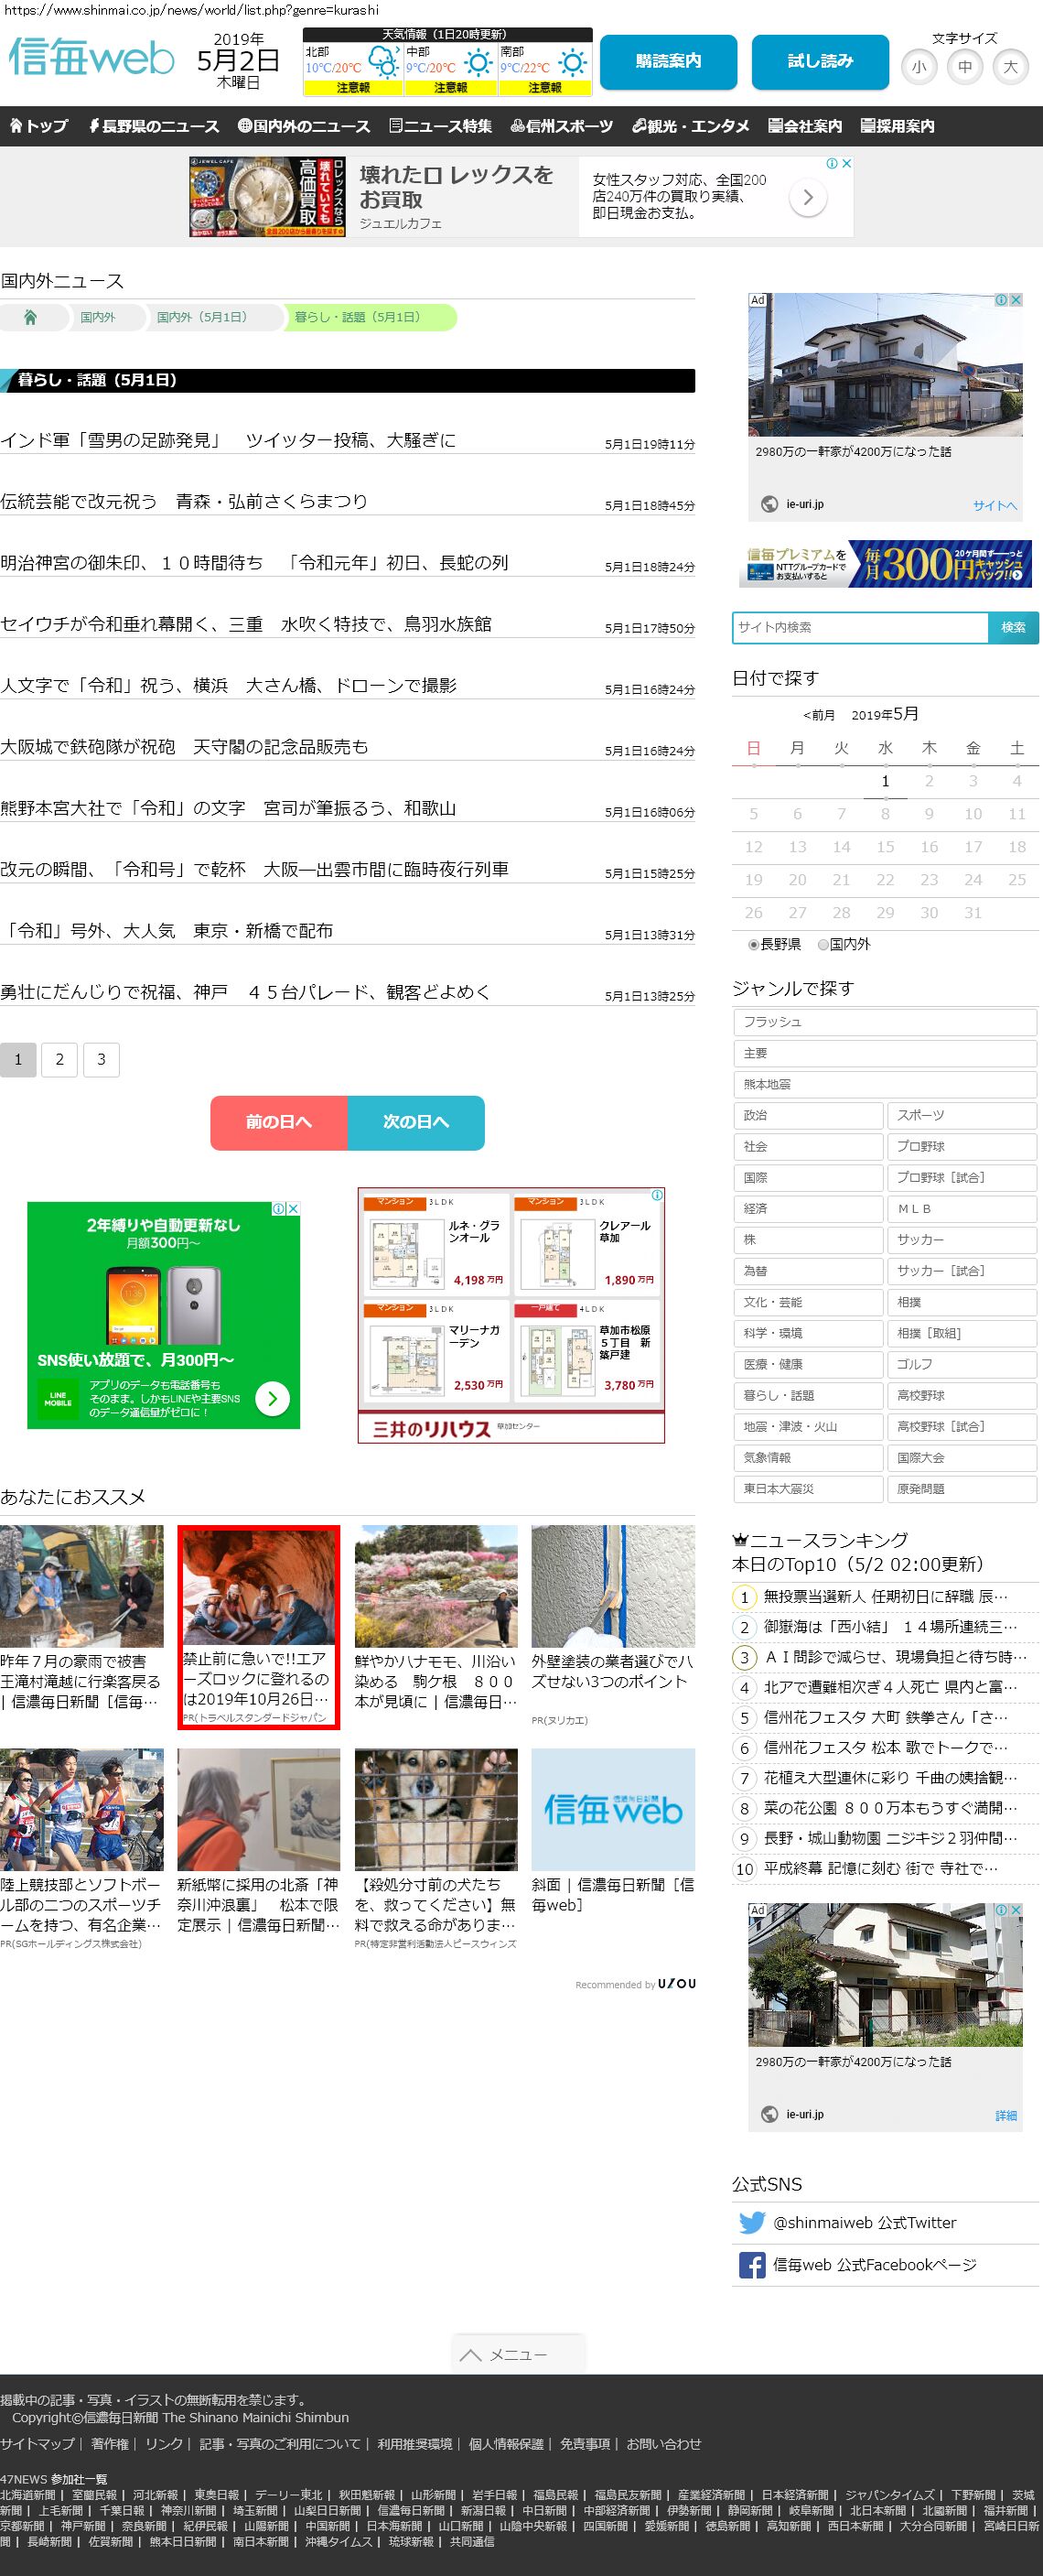Open the home breadcrumb icon
This screenshot has width=1043, height=2576.
tap(30, 317)
